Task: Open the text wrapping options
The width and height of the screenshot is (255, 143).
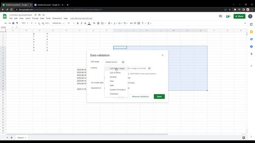Action: pyautogui.click(x=120, y=23)
